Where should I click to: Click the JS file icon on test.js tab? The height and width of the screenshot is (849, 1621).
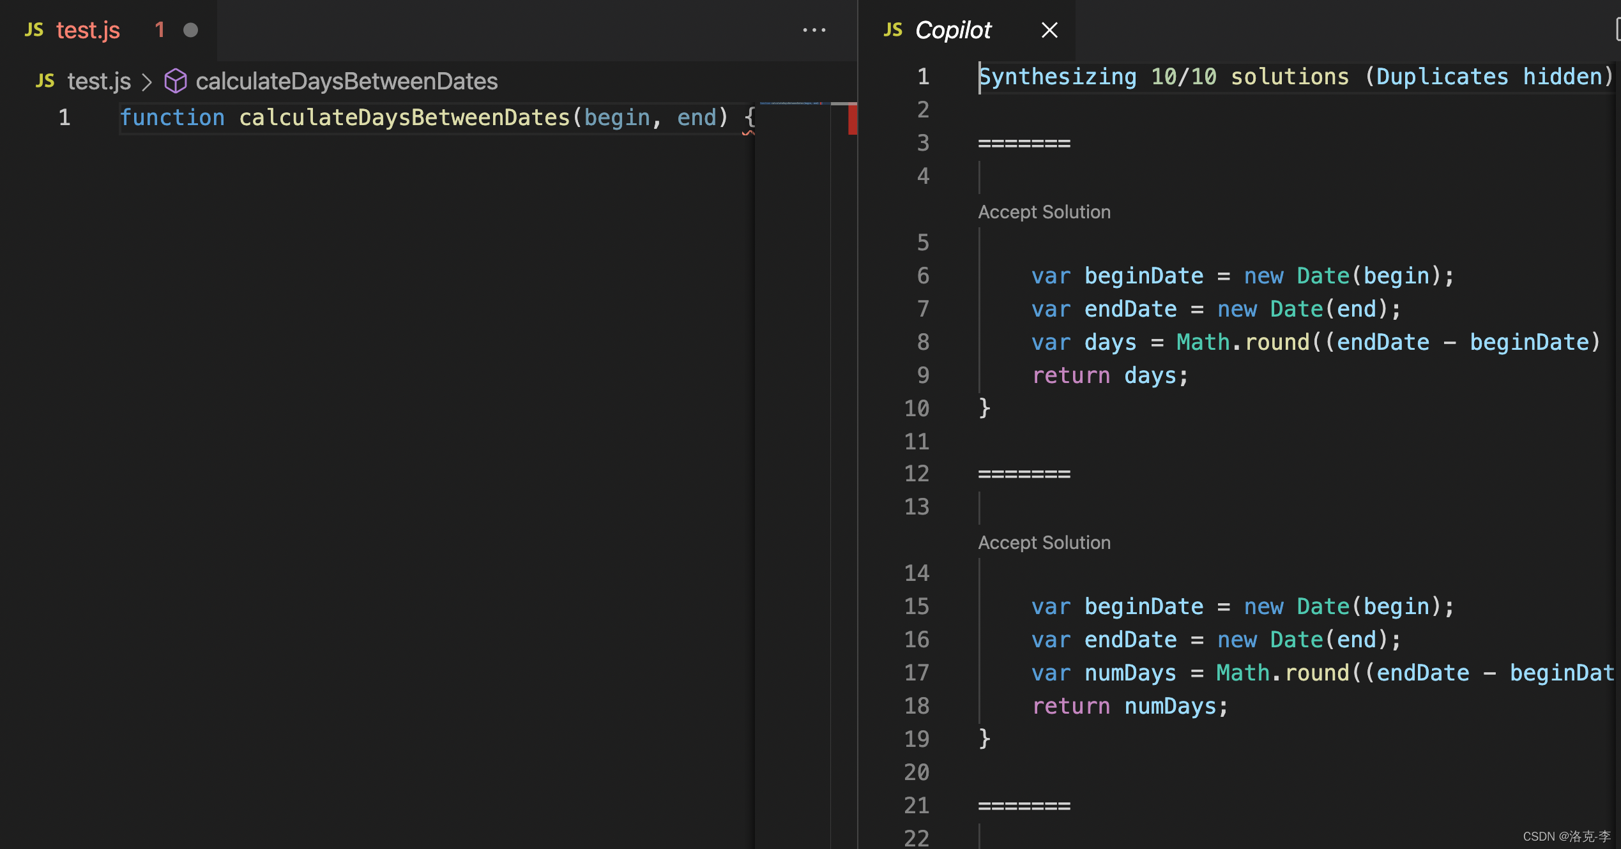pos(34,30)
